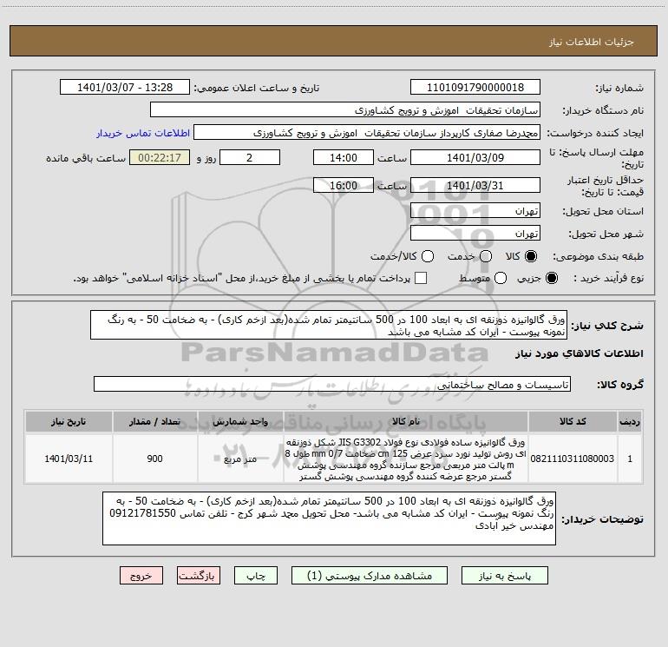Click the row number cell 1
668x647 pixels.
click(630, 459)
